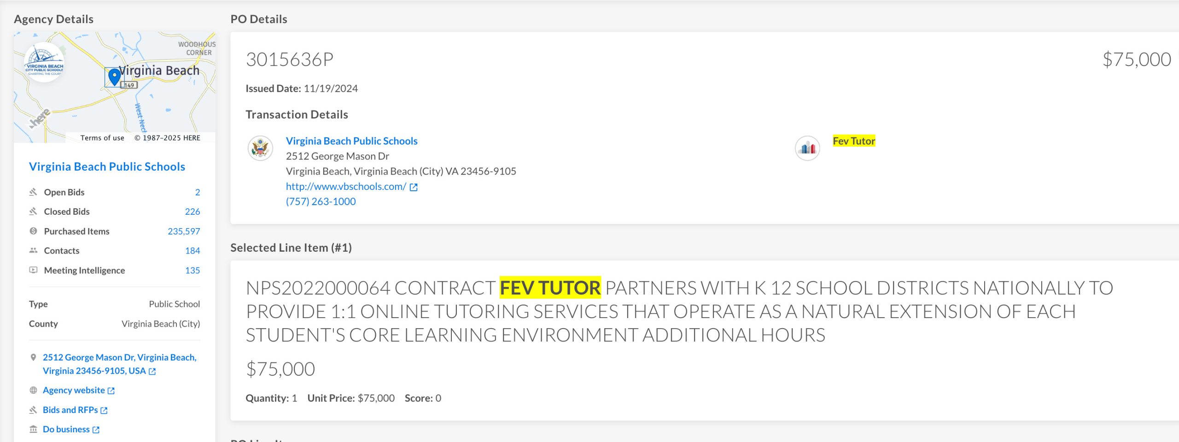Open the 2 Open Bids count
Image resolution: width=1179 pixels, height=442 pixels.
point(198,192)
